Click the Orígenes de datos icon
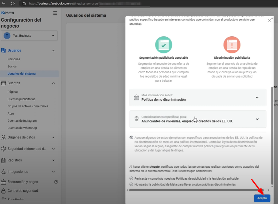The height and width of the screenshot is (204, 278). click(x=3, y=138)
